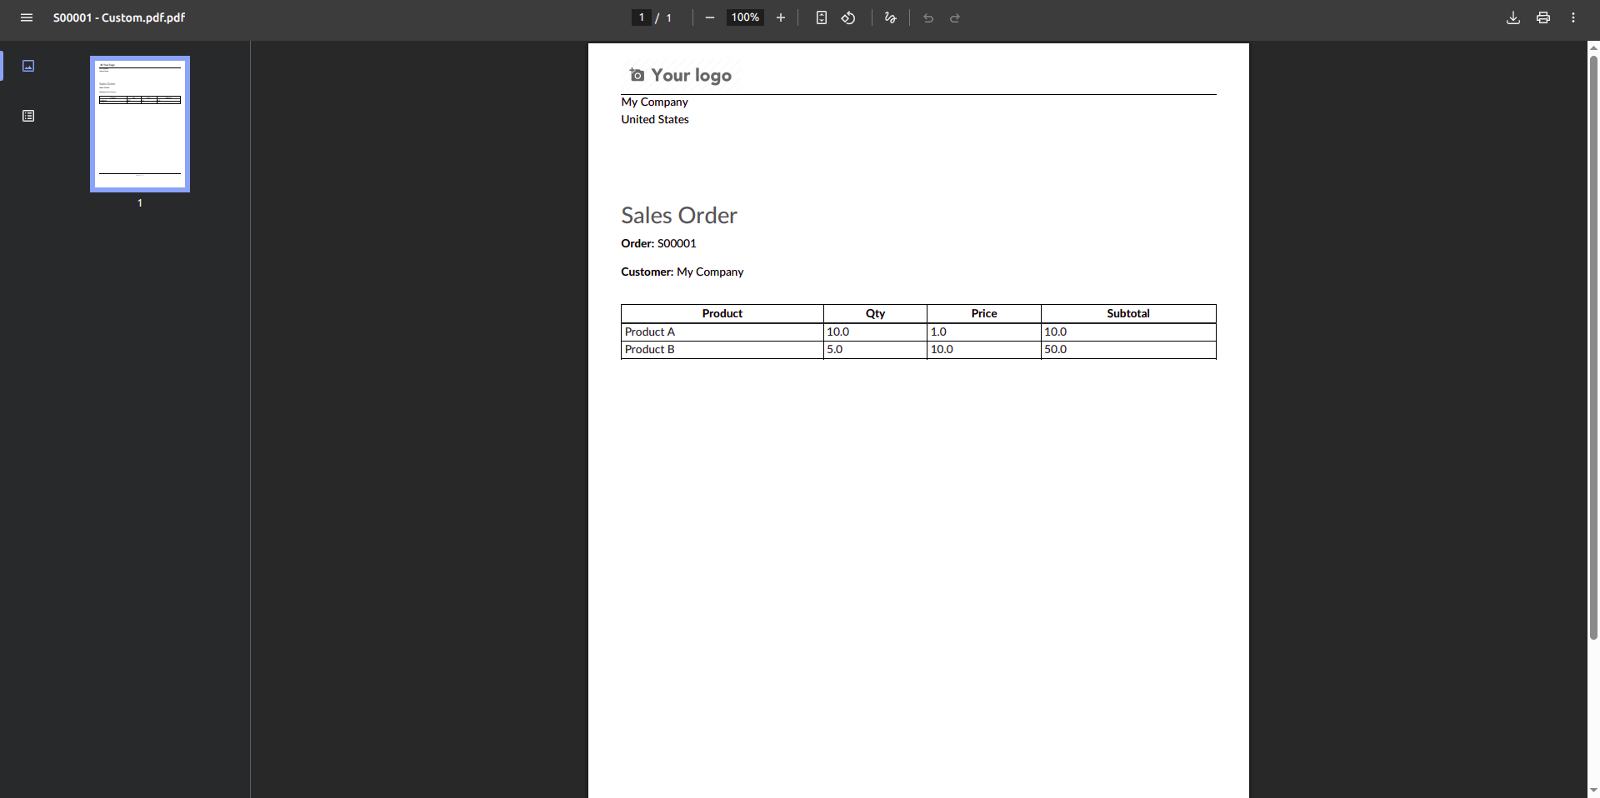Open the more actions three-dot menu
The image size is (1600, 798).
1573,17
